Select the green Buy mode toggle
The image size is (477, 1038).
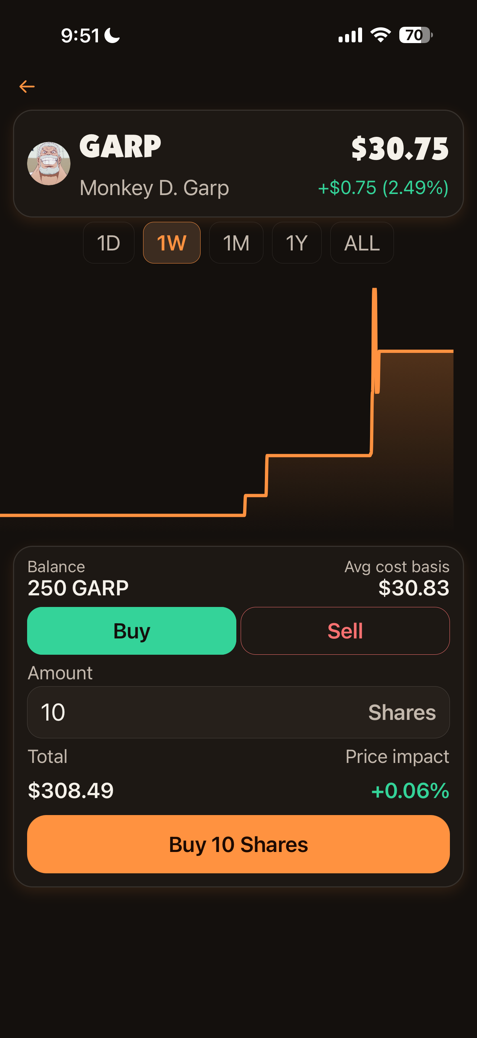pyautogui.click(x=132, y=631)
